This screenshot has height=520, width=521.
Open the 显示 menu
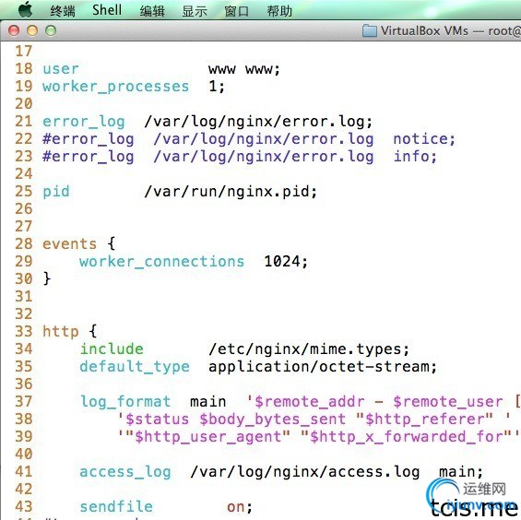click(195, 11)
